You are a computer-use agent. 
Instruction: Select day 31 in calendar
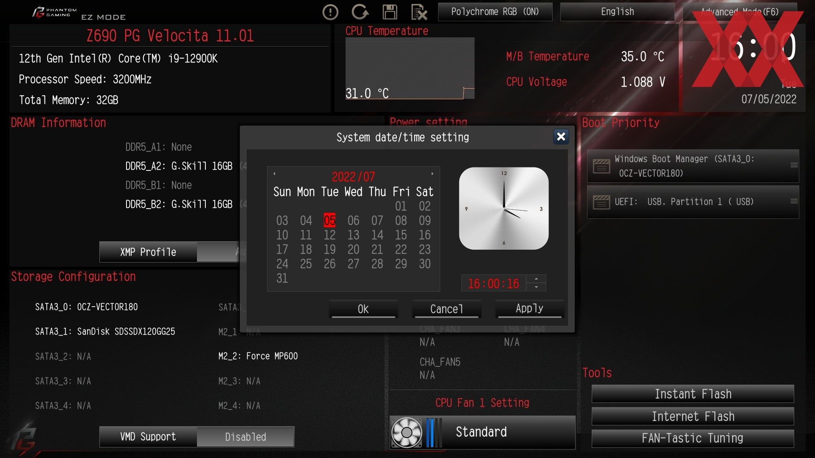[282, 278]
